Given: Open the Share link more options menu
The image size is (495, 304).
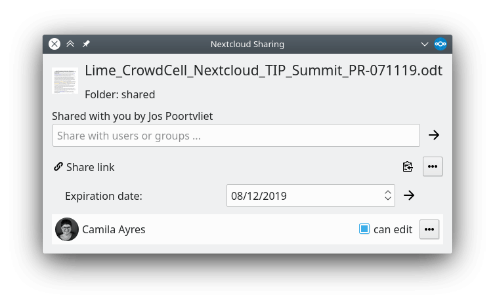Looking at the screenshot, I should pyautogui.click(x=432, y=166).
